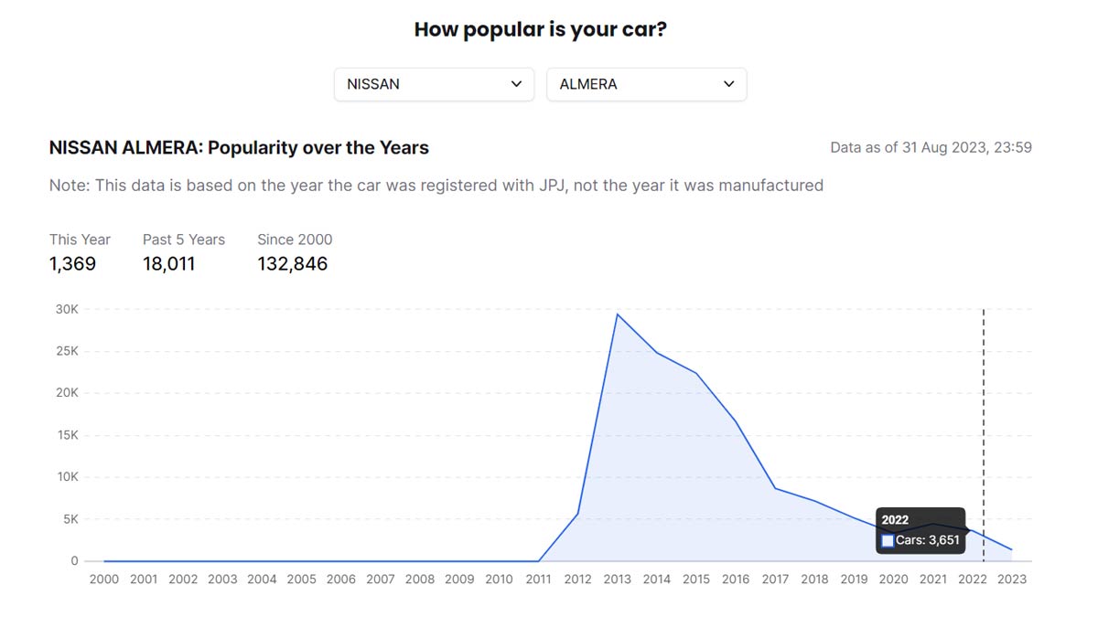This screenshot has height=617, width=1098.
Task: Click the 2017 x-axis year label
Action: (775, 580)
